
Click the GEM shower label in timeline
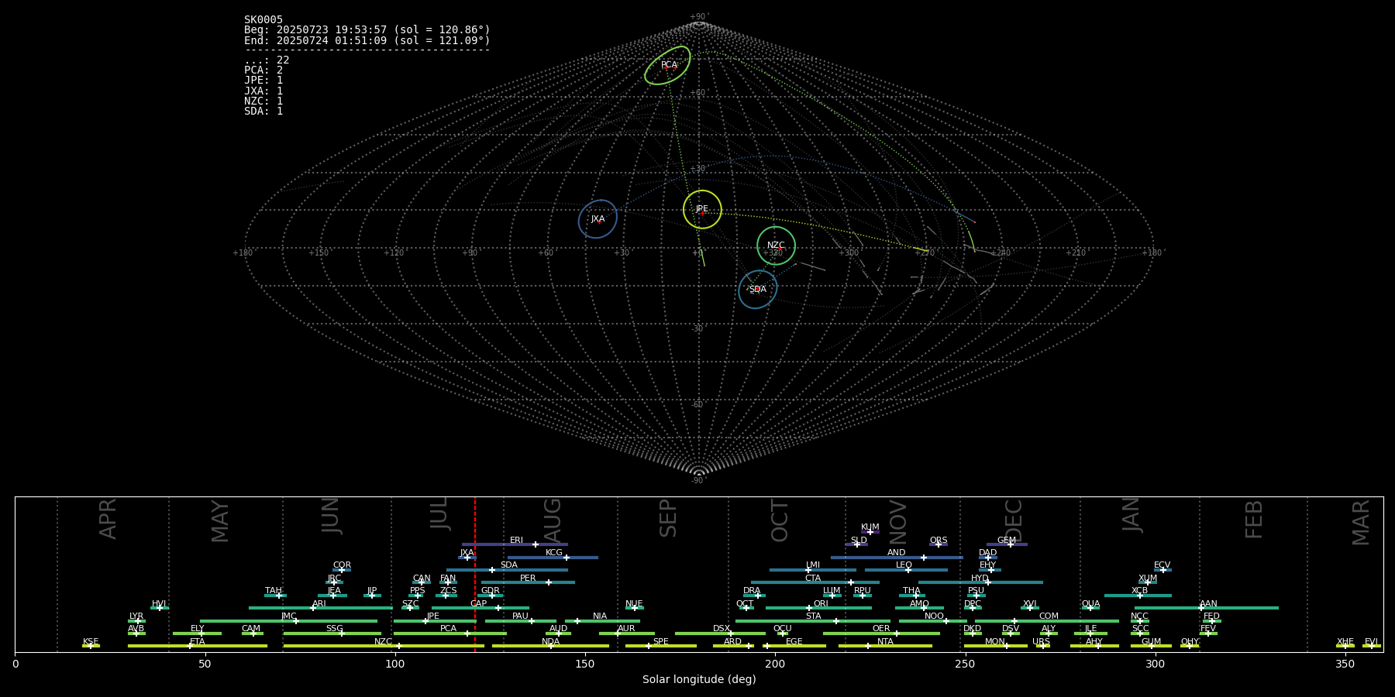tap(1007, 541)
